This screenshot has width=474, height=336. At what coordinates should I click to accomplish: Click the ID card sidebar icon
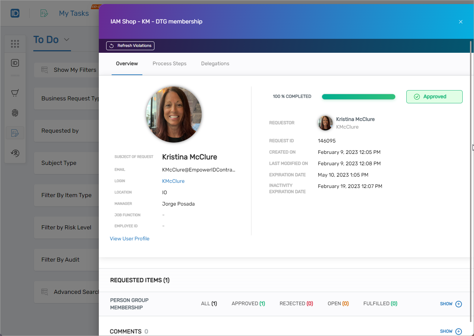click(x=15, y=63)
